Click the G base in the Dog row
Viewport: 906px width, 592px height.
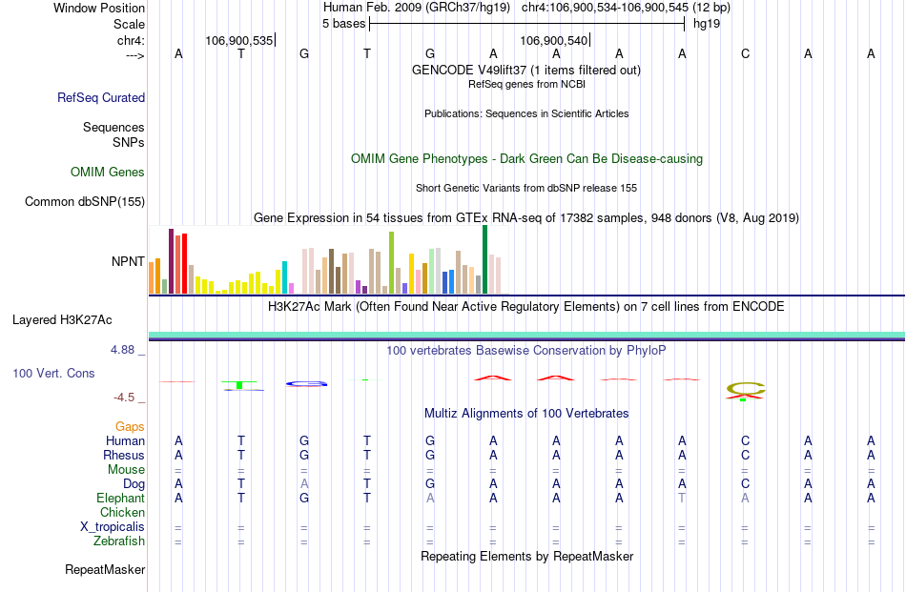(x=430, y=484)
